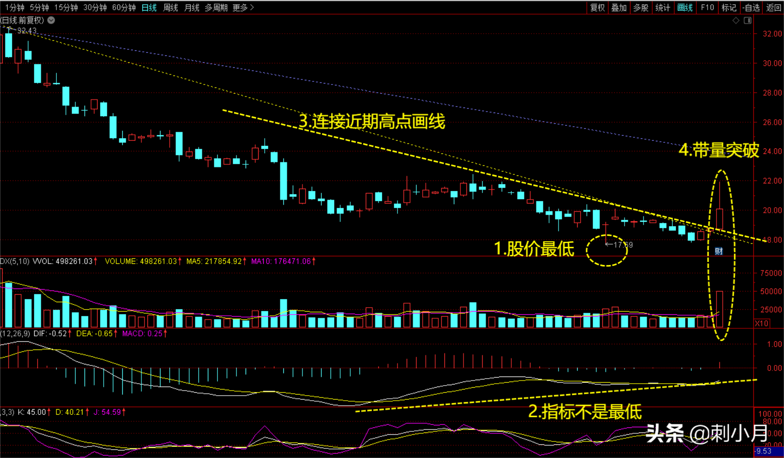Open the 统计 statistics tool
The image size is (784, 458).
(x=663, y=8)
